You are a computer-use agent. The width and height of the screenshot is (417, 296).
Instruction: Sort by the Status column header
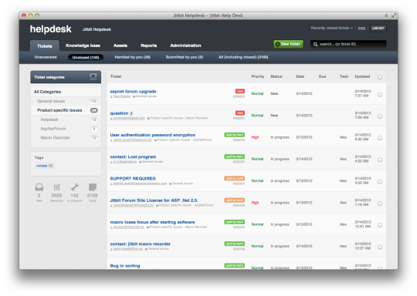[276, 76]
